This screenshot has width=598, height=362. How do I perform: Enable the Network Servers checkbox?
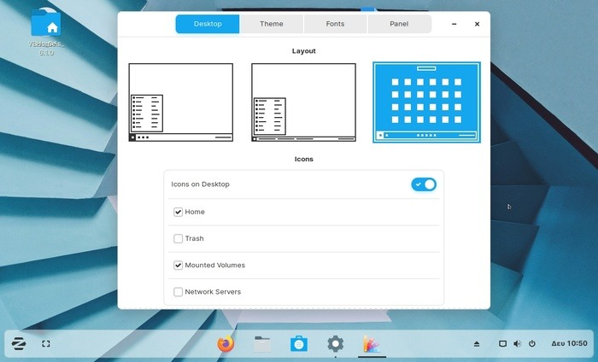178,292
